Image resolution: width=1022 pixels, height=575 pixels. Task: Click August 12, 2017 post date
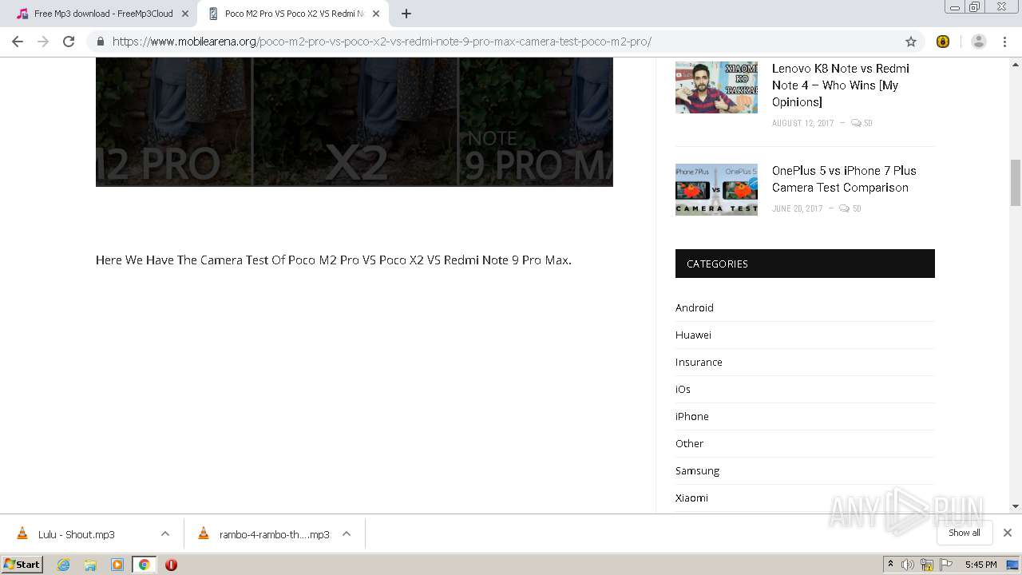(802, 123)
